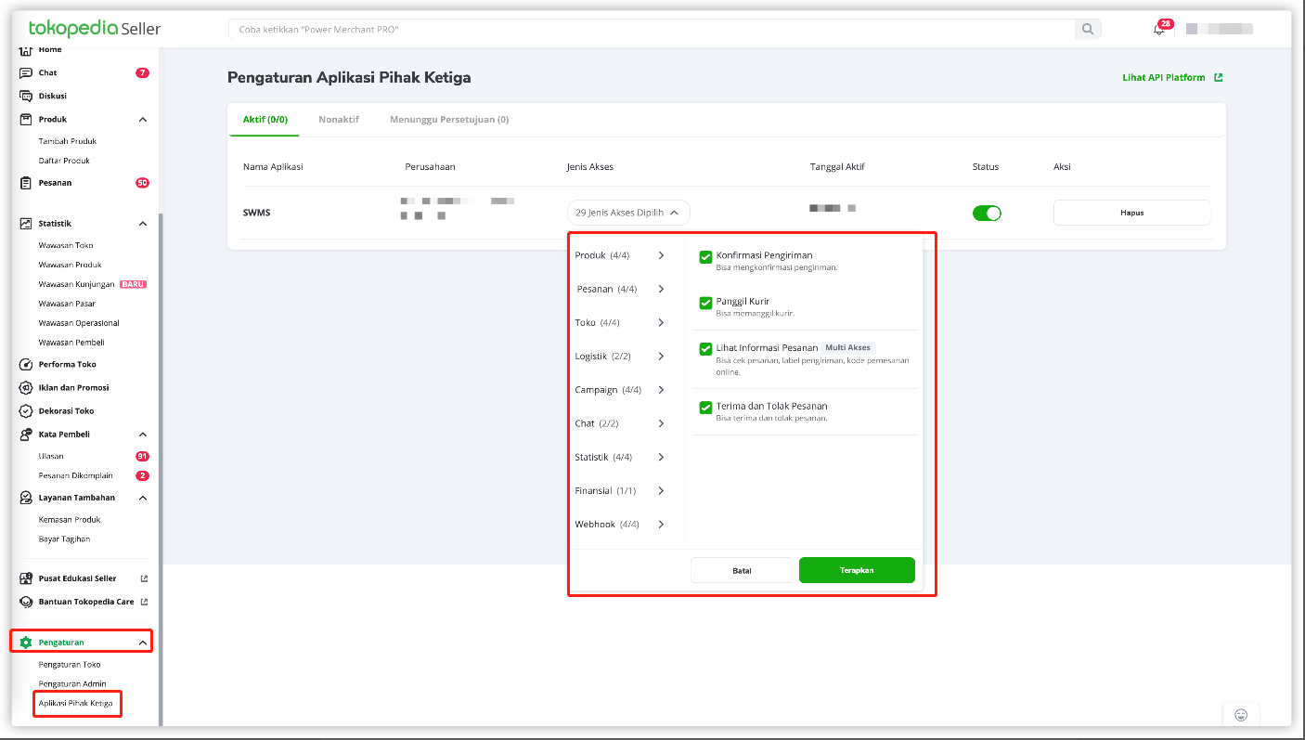
Task: Open Kemasan Produk menu item
Action: pyautogui.click(x=70, y=519)
